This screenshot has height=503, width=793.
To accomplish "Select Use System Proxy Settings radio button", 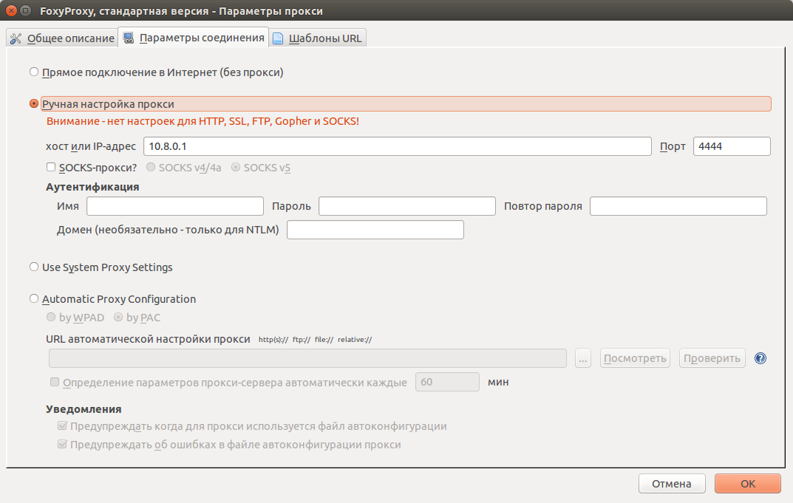I will coord(34,267).
